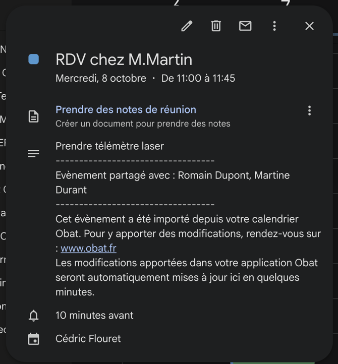The height and width of the screenshot is (364, 338).
Task: Click Créer un document pour prendre des notes
Action: pyautogui.click(x=143, y=124)
